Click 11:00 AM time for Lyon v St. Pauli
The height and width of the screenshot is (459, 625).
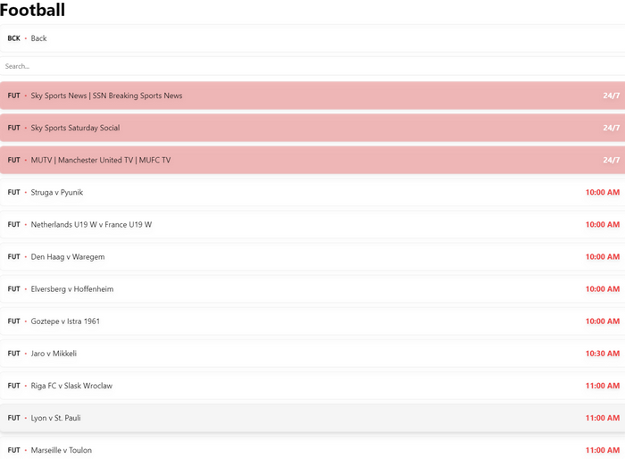tap(603, 418)
